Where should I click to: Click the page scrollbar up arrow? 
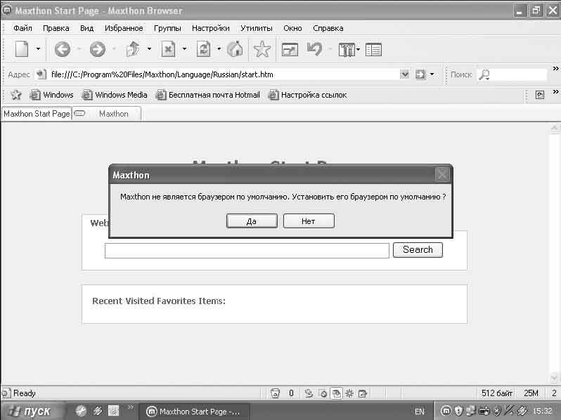pyautogui.click(x=555, y=128)
